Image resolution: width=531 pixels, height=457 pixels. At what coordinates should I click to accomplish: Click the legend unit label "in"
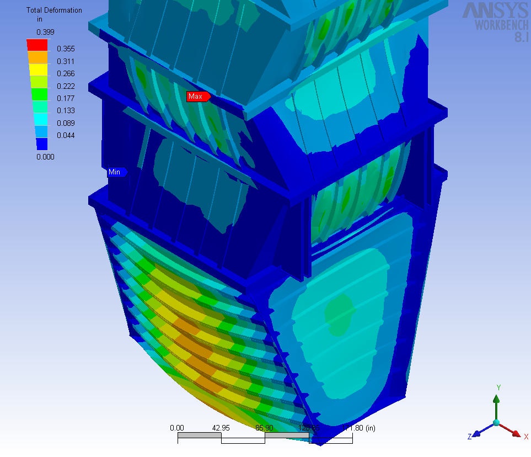(x=40, y=19)
